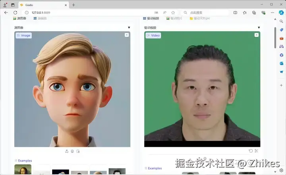The image size is (286, 175).
Task: Clear the driving video with its X button
Action: coord(257,35)
